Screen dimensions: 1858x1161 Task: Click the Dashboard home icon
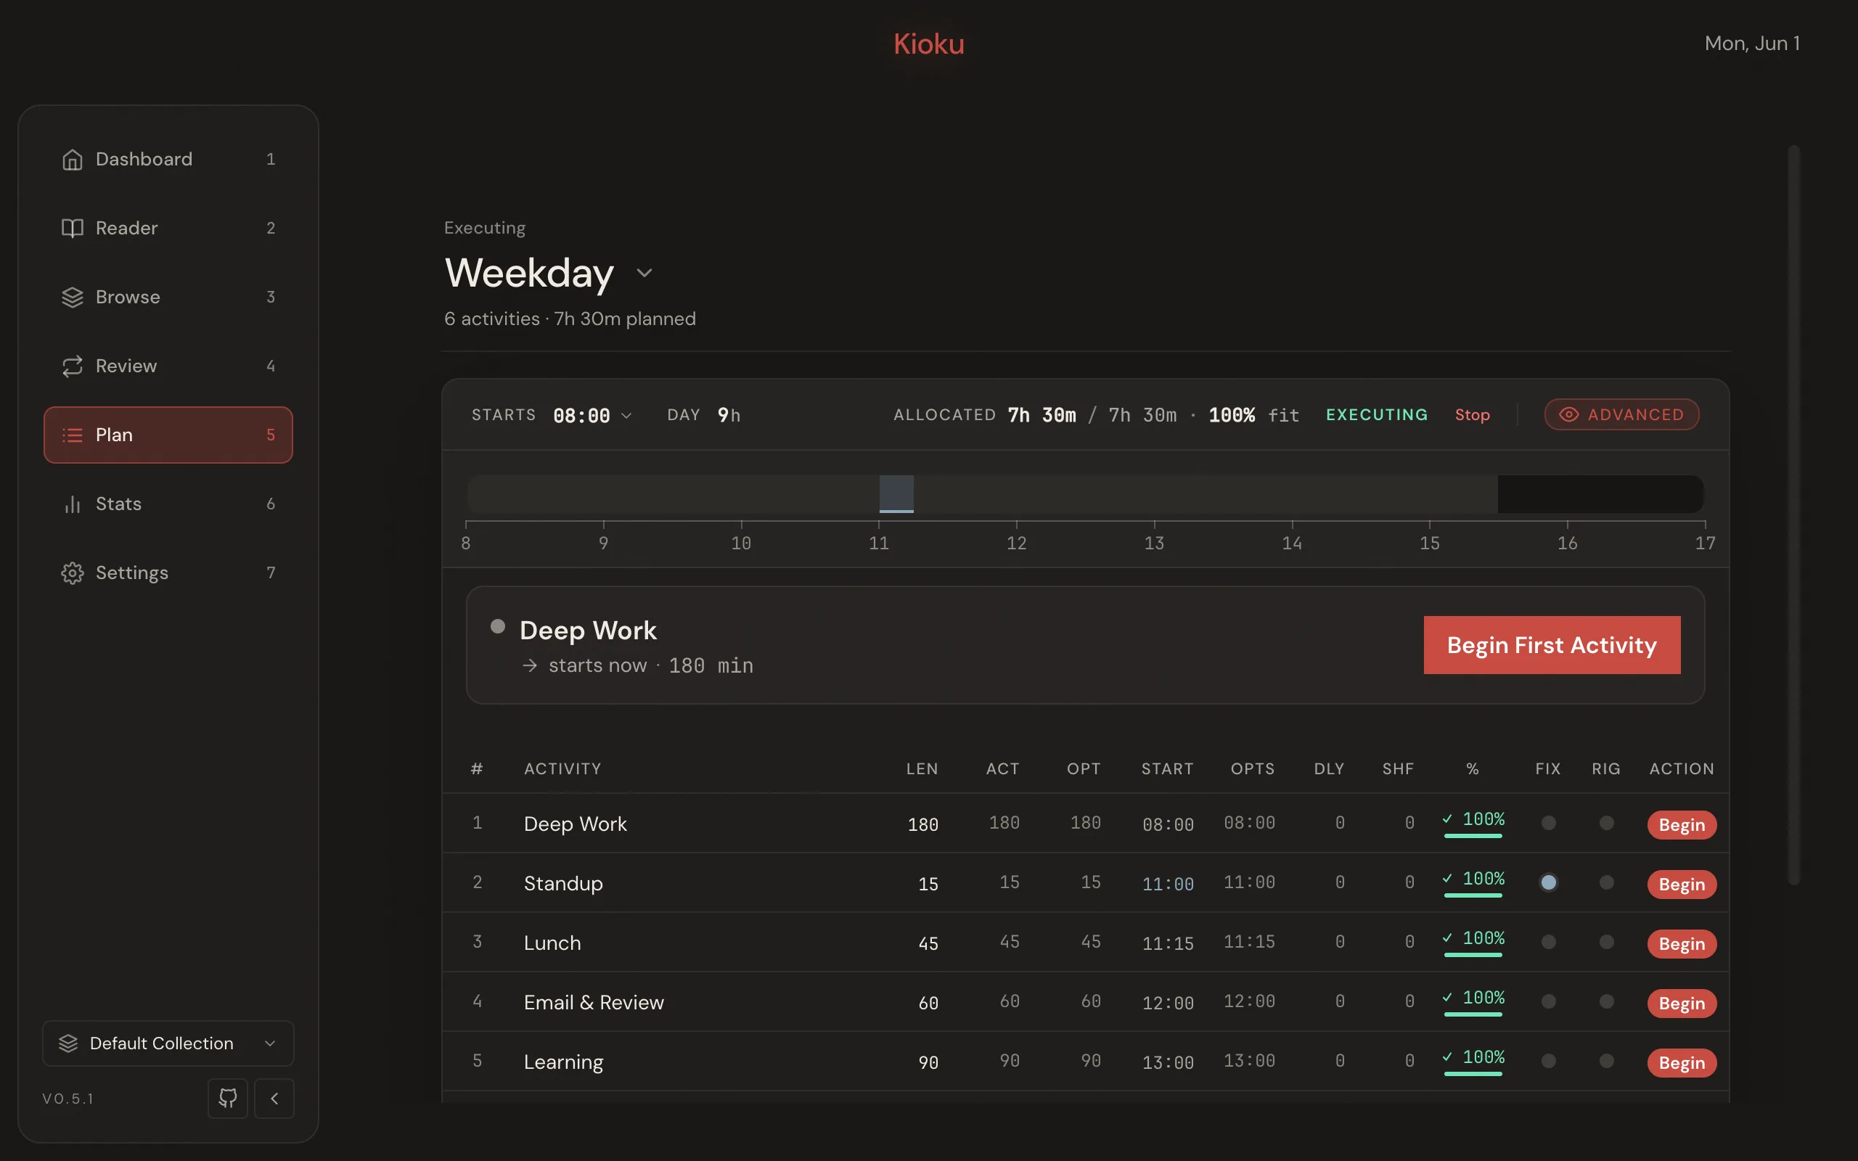[x=72, y=159]
